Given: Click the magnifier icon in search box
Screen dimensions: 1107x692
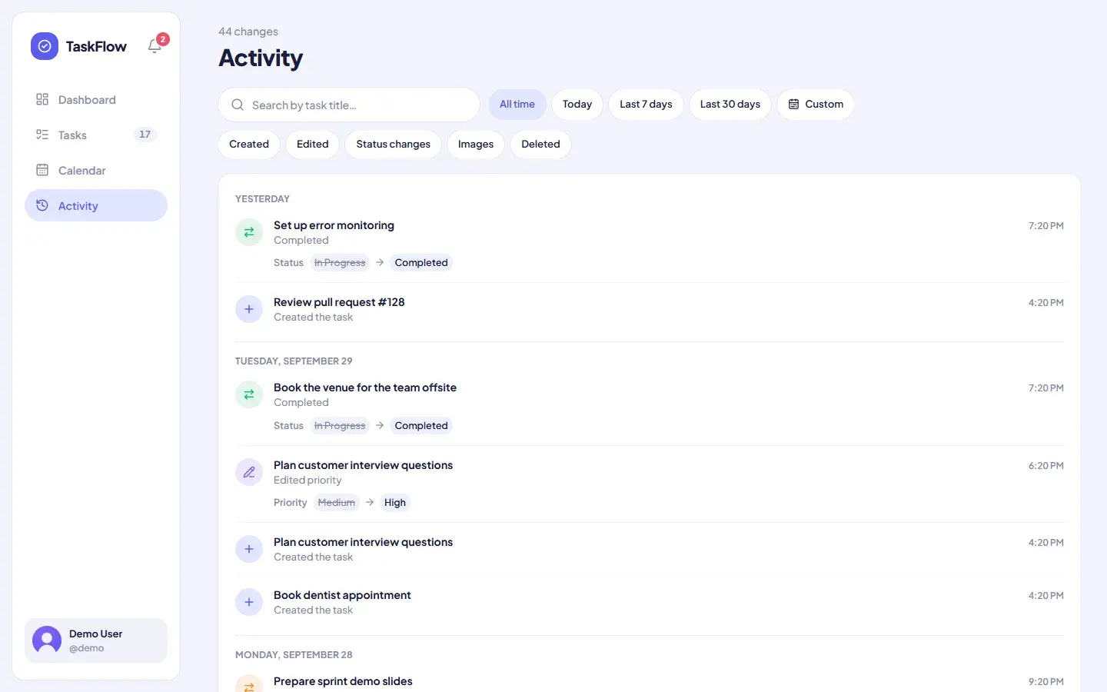Looking at the screenshot, I should [238, 105].
